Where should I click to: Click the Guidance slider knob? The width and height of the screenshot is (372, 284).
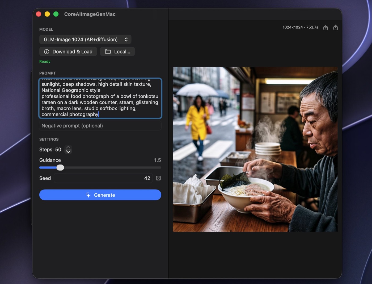[x=60, y=167]
